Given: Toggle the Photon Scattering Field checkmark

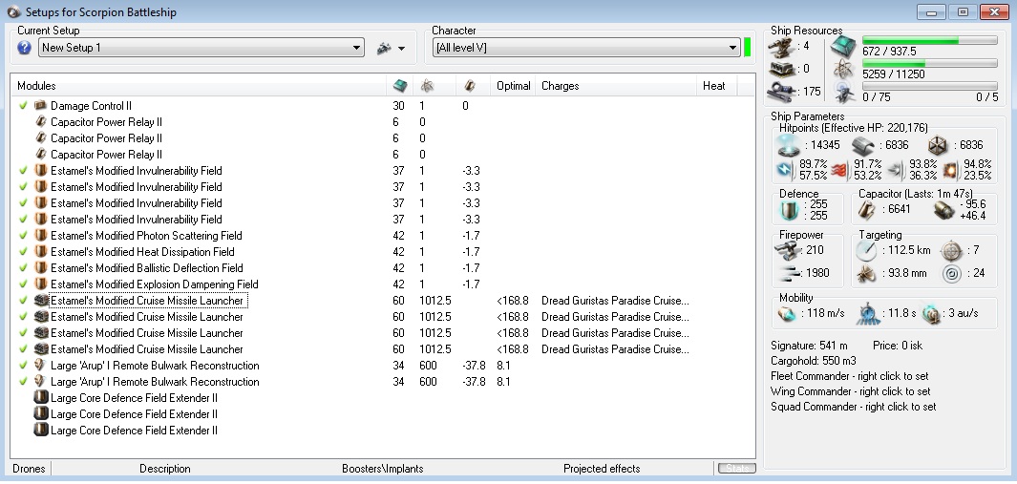Looking at the screenshot, I should [23, 235].
